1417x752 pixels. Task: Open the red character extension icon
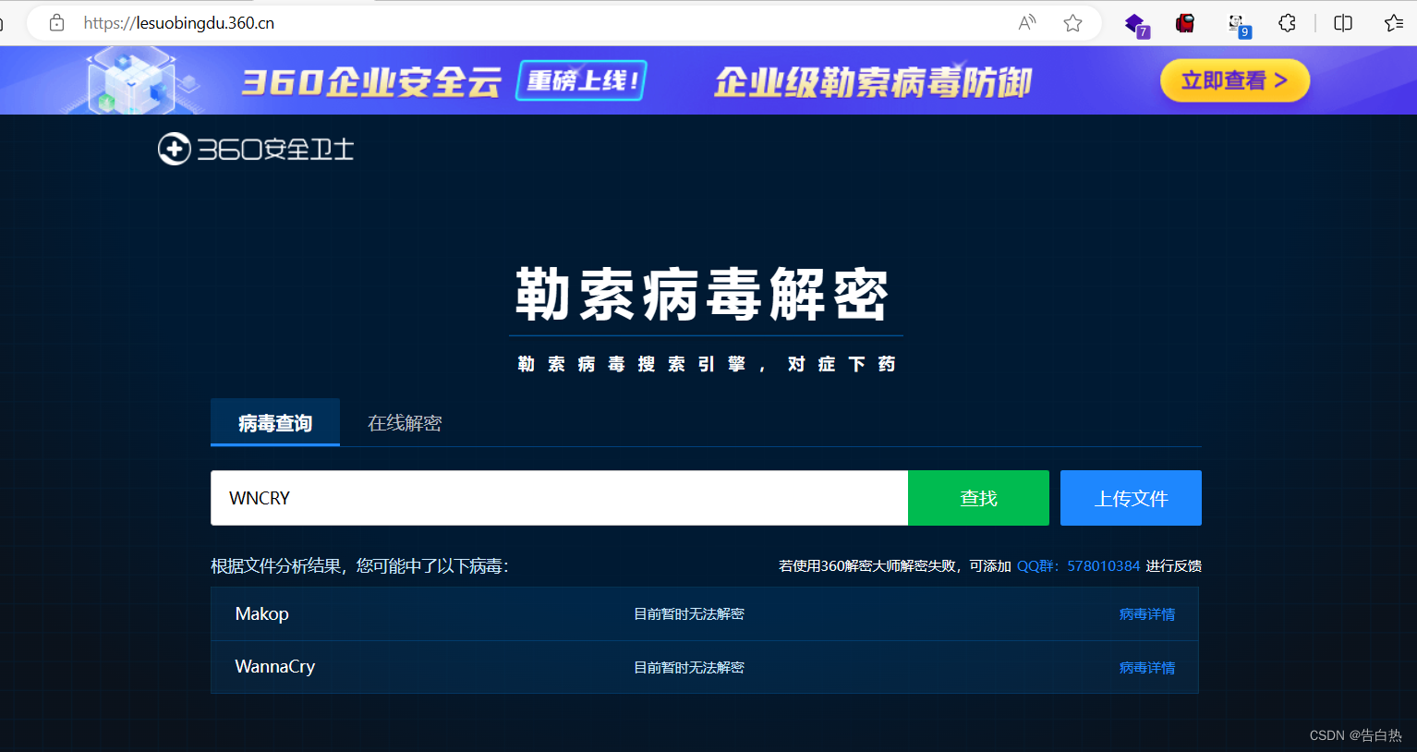coord(1185,23)
